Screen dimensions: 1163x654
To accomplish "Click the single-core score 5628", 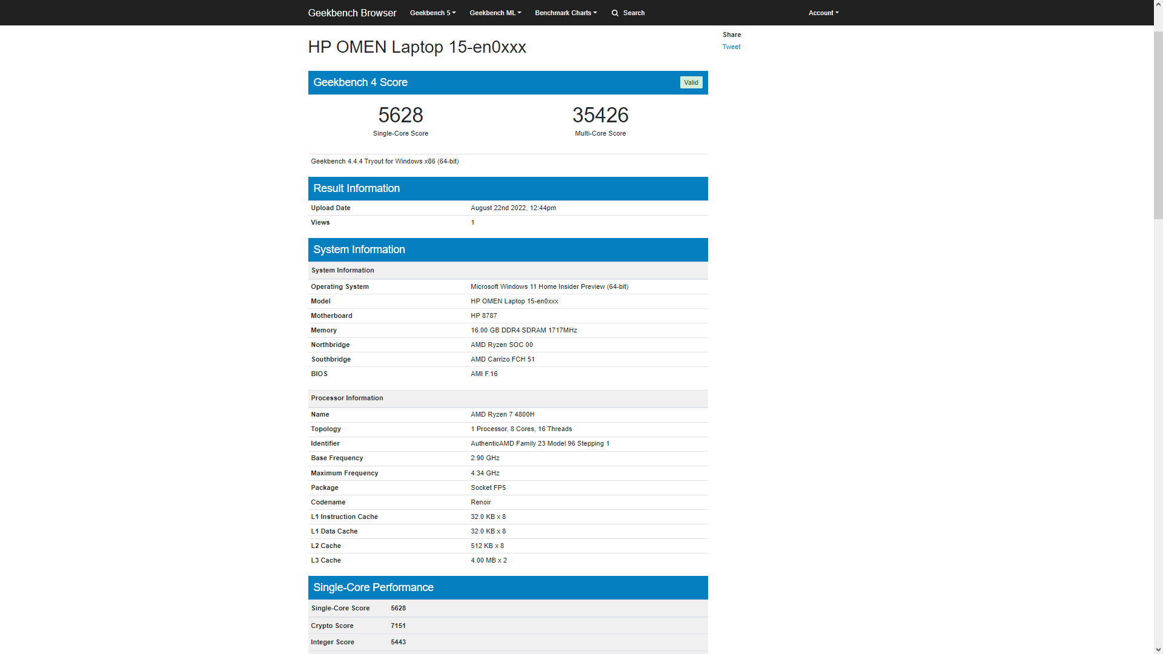I will (400, 115).
